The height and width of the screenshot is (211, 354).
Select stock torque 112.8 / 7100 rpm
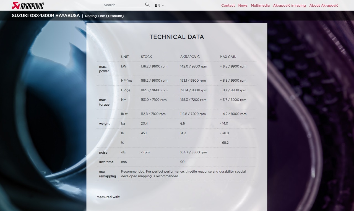pos(153,114)
